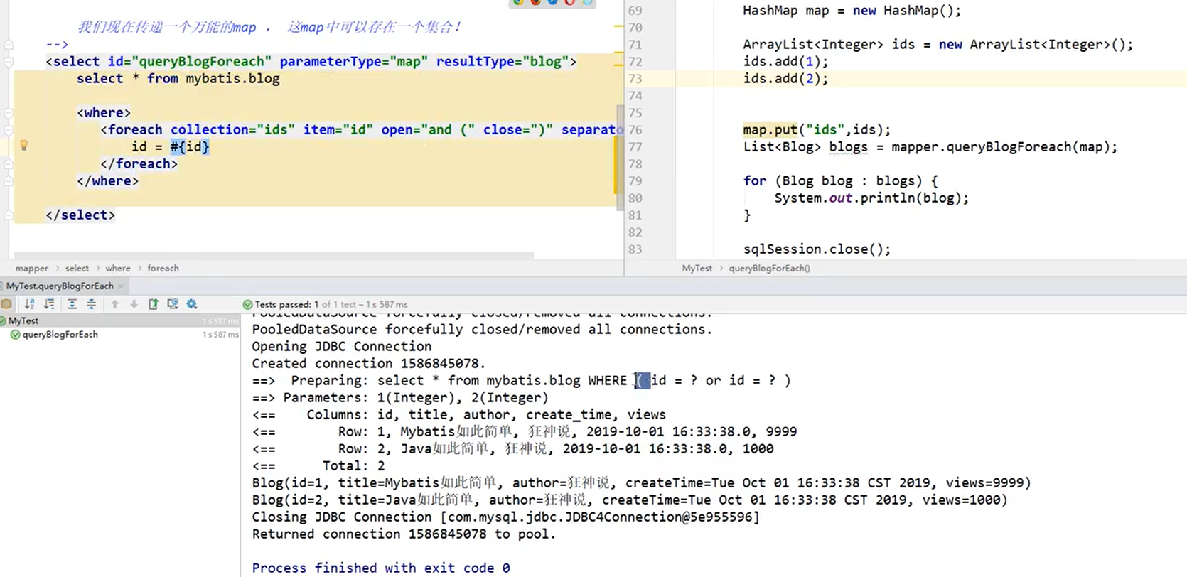This screenshot has height=577, width=1187.
Task: Click System.out.println(blog); line
Action: [871, 198]
